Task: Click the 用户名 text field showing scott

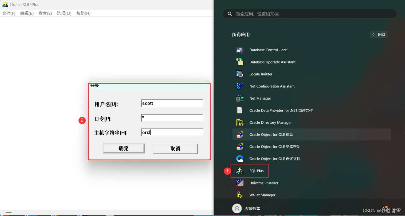Action: tap(172, 103)
